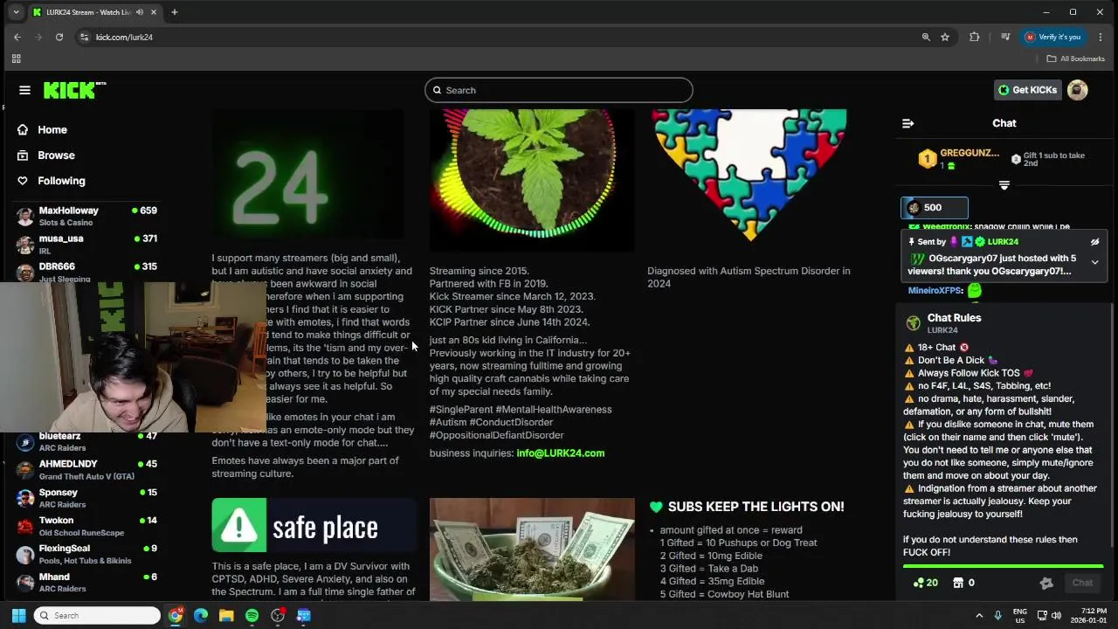
Task: Bookmark this page with the star icon
Action: 945,37
